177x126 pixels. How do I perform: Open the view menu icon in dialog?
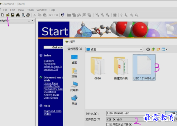(x=164, y=49)
